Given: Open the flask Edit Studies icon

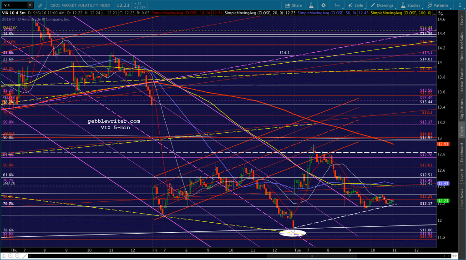Looking at the screenshot, I should click(x=311, y=5).
